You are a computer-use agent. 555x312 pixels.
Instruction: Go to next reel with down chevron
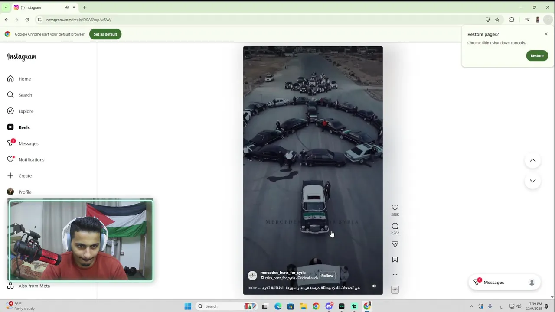click(x=532, y=181)
